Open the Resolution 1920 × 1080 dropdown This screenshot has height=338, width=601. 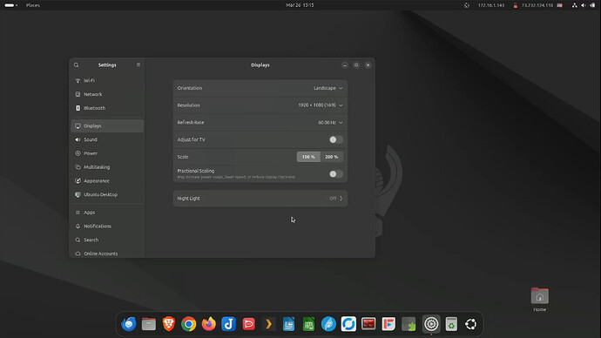(x=321, y=105)
